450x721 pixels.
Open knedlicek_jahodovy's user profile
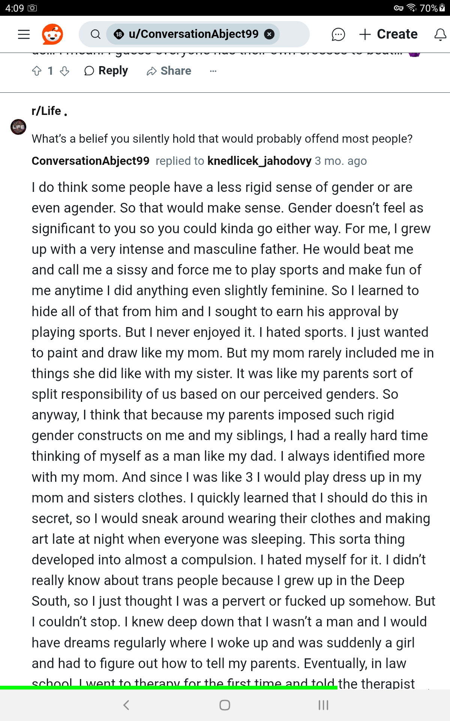click(259, 161)
